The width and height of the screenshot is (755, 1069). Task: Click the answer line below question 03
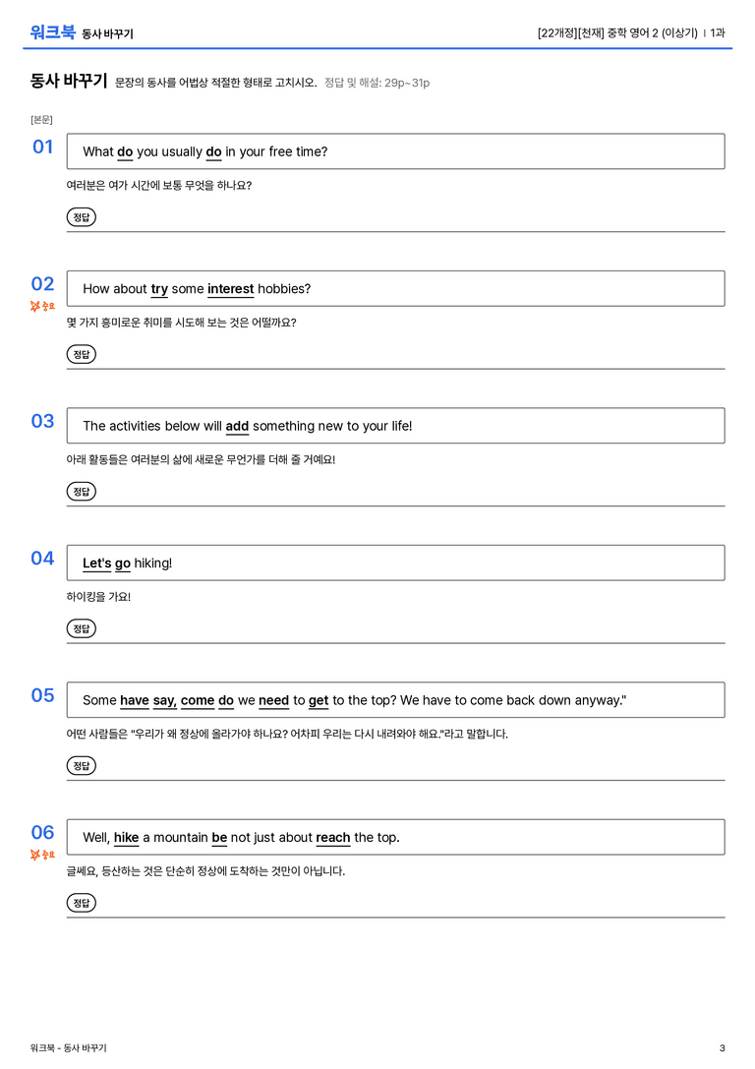pyautogui.click(x=395, y=505)
